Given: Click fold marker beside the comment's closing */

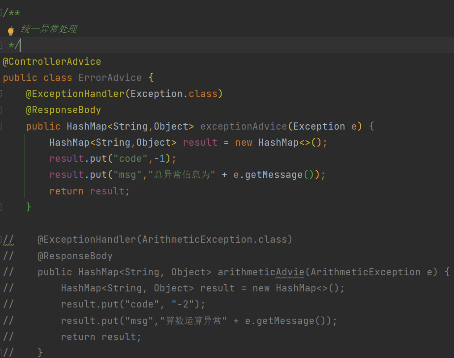Looking at the screenshot, I should (1, 45).
